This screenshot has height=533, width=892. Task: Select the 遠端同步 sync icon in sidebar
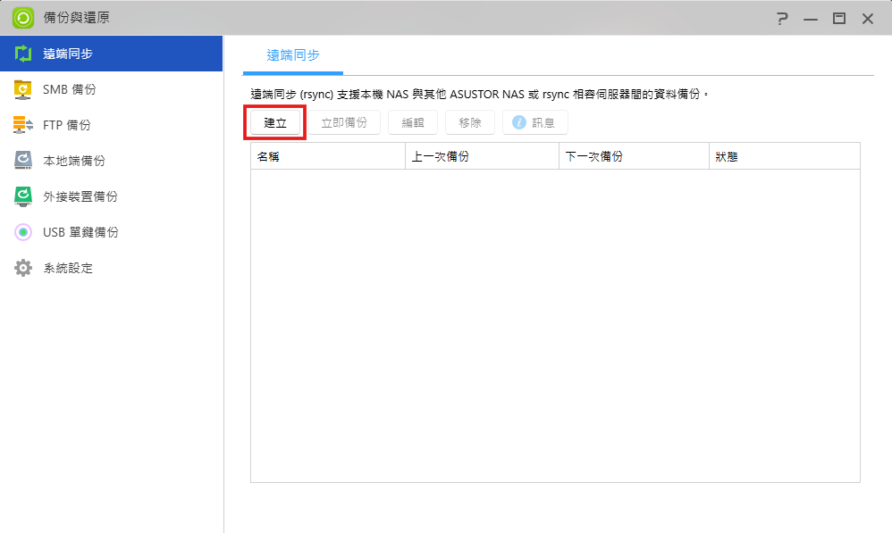[23, 54]
